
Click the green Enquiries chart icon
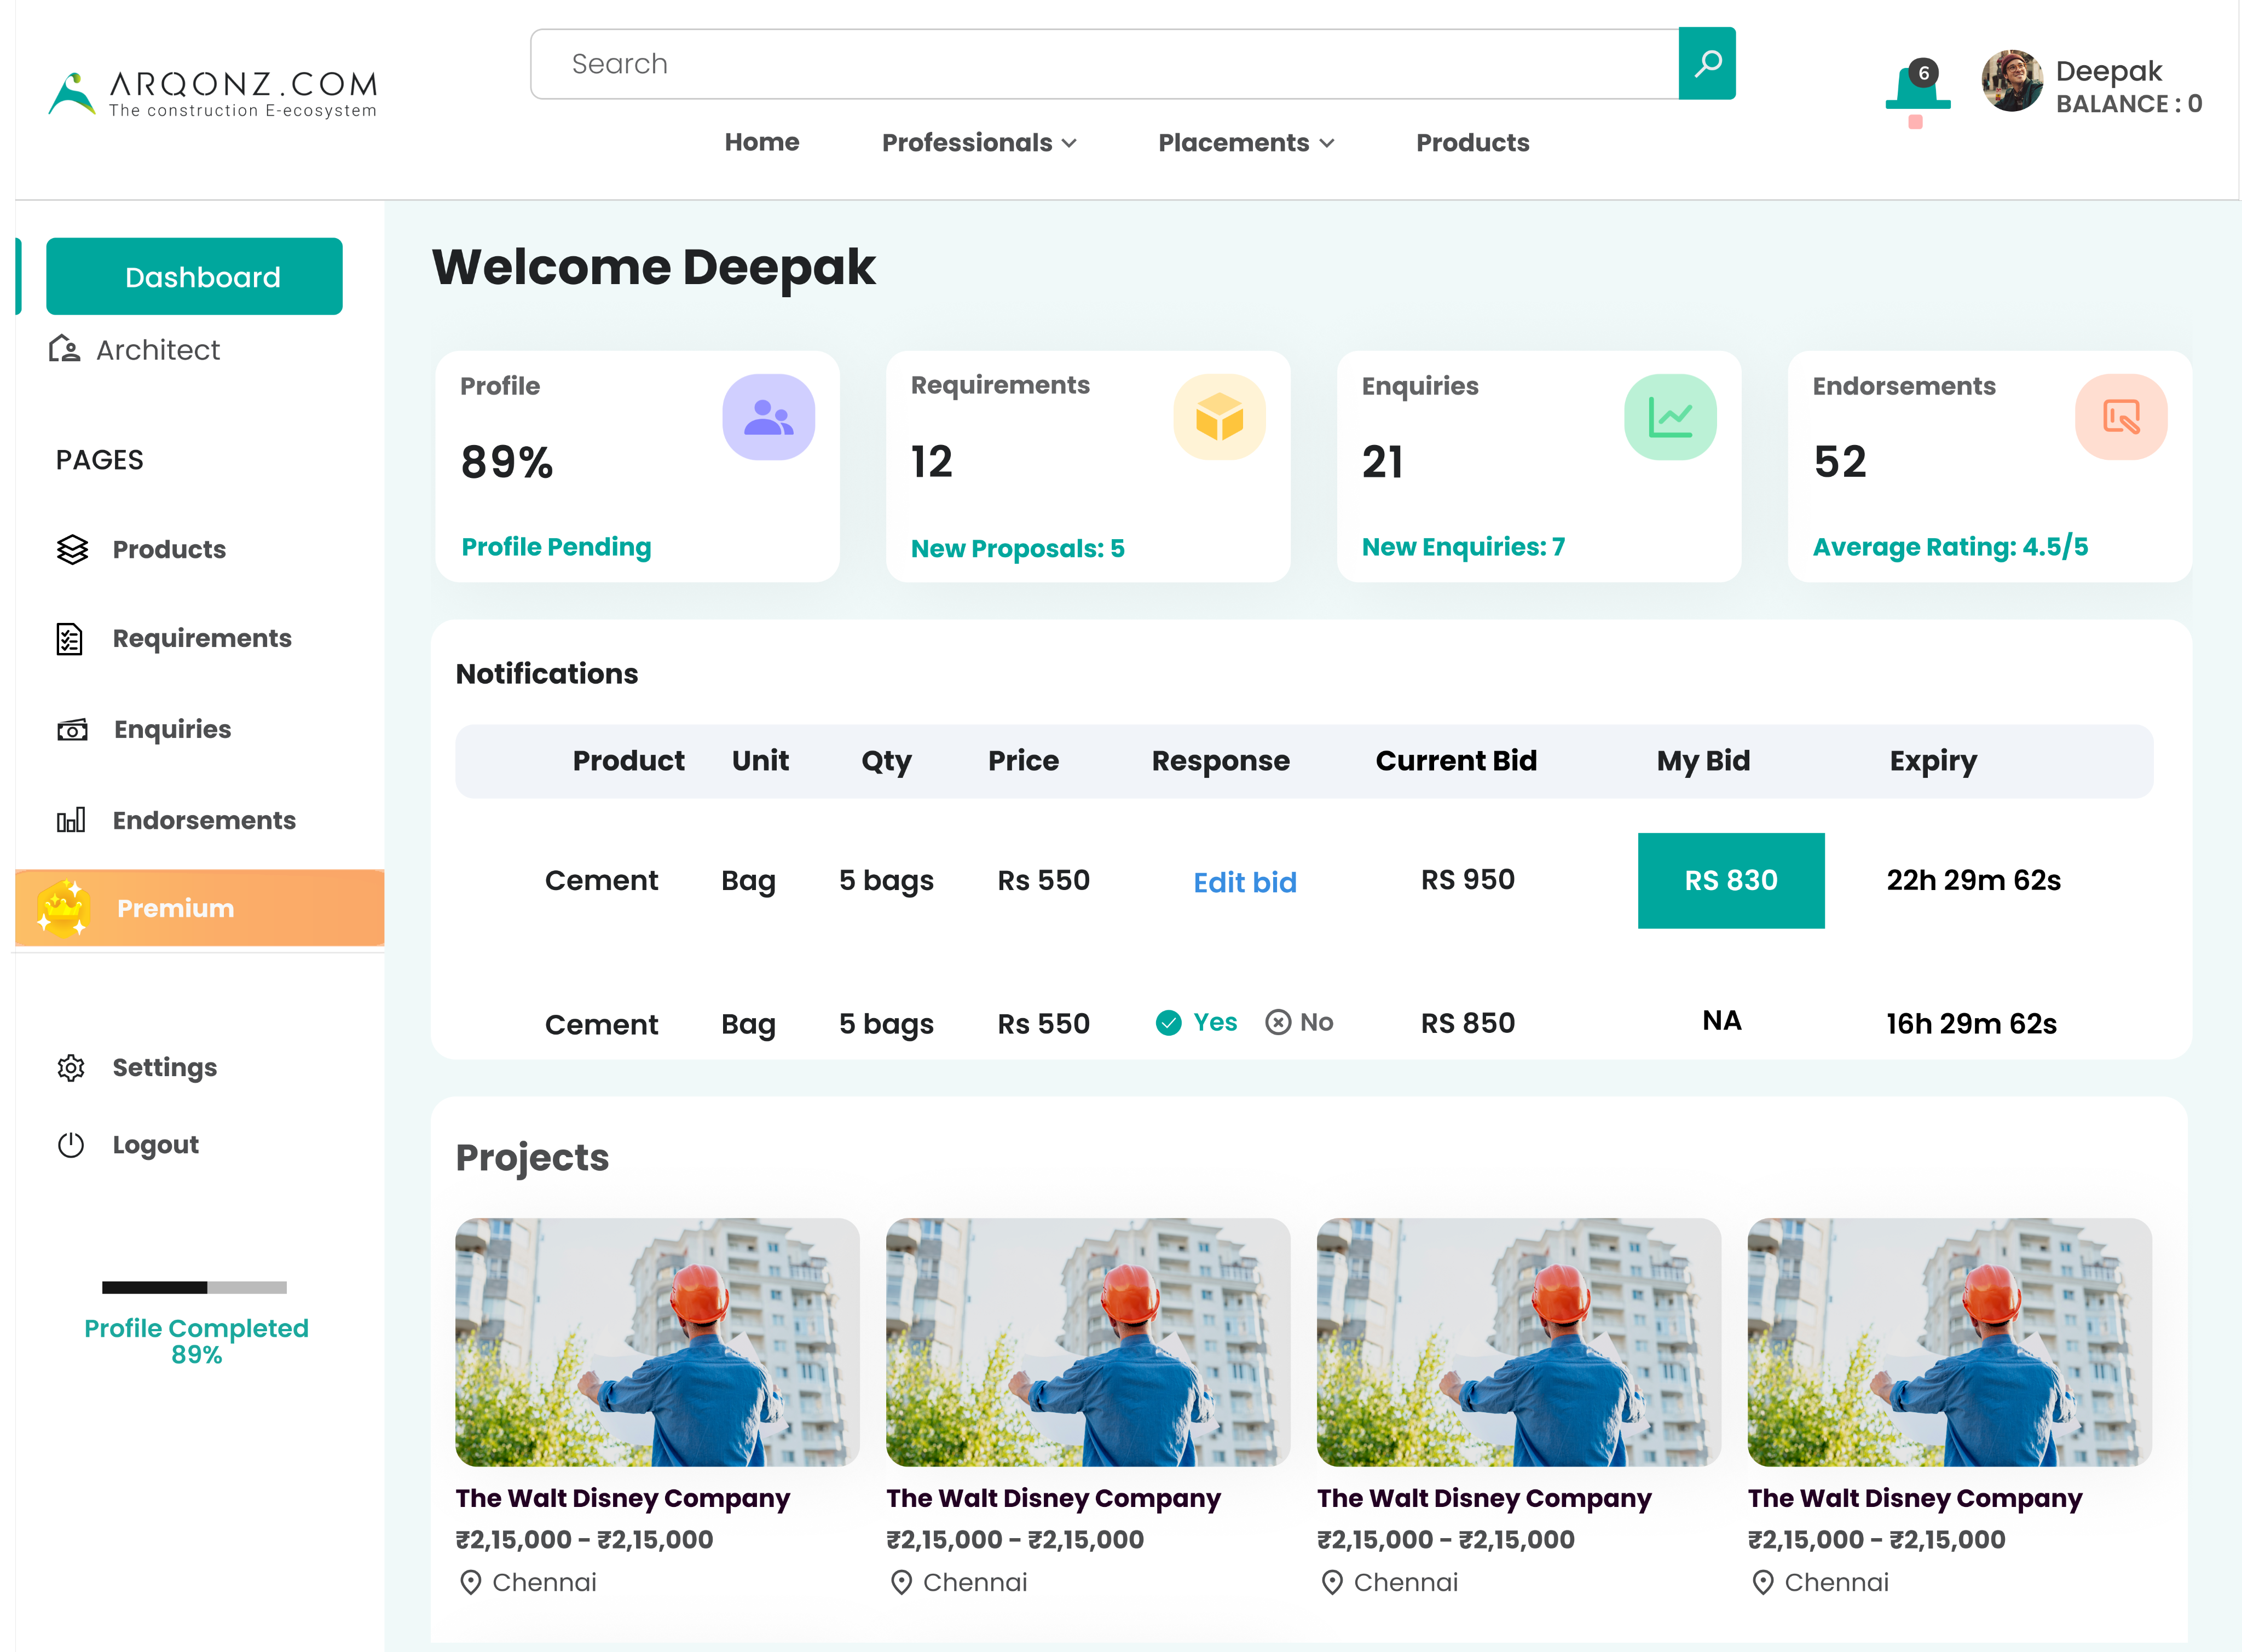1669,417
